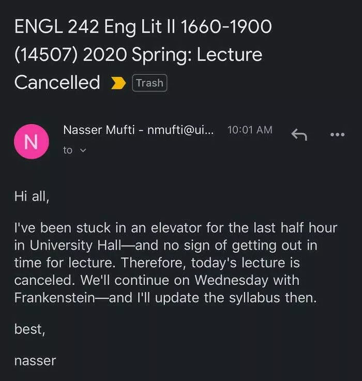
Task: Open the three-dot more options menu
Action: click(x=337, y=134)
